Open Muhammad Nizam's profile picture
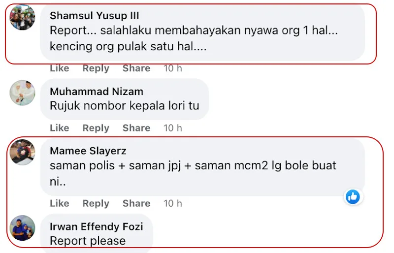Screen dimensions: 394x253 tap(23, 93)
